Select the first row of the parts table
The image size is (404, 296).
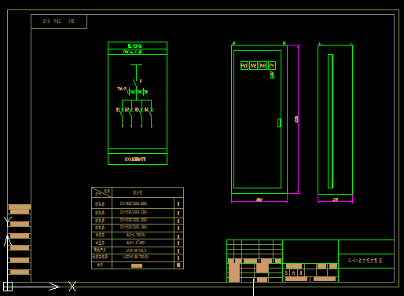[138, 203]
